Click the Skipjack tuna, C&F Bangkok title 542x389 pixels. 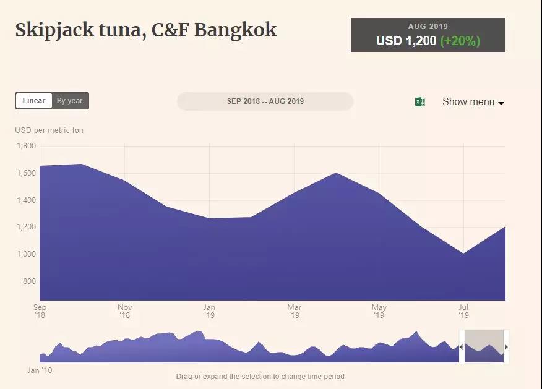point(146,30)
